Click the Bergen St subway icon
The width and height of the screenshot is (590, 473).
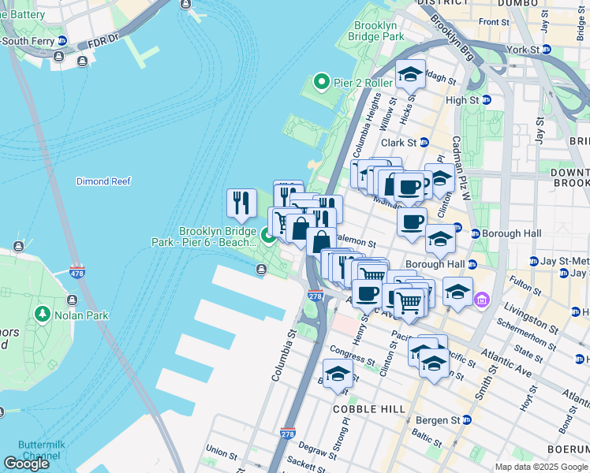coord(467,420)
